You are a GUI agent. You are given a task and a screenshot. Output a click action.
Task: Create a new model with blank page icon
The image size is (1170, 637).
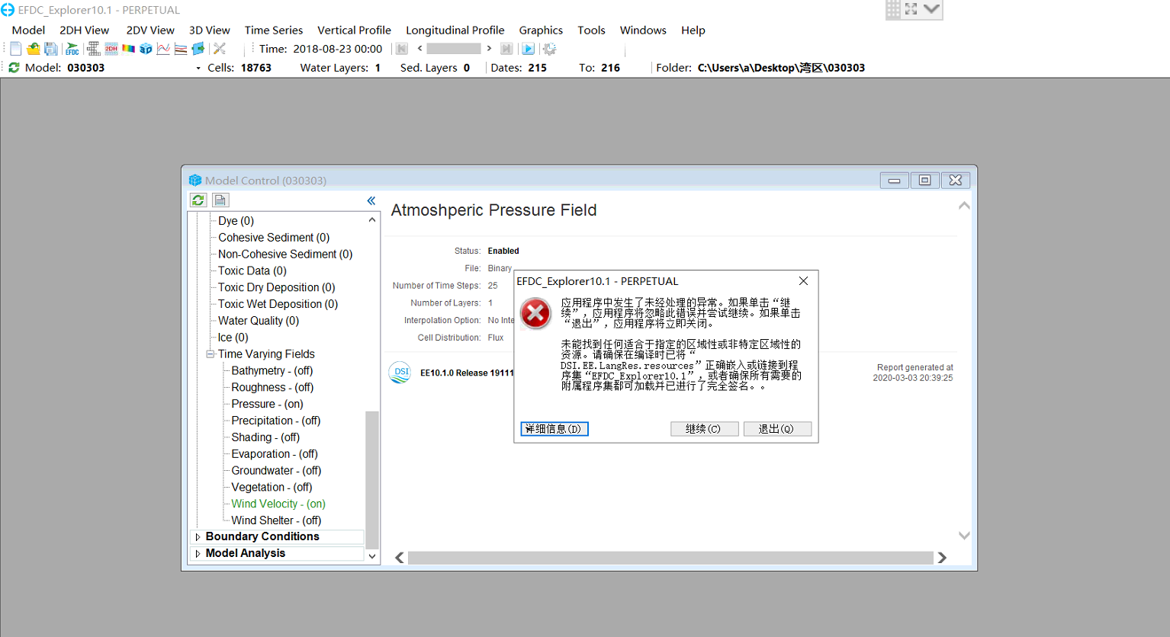pos(15,49)
